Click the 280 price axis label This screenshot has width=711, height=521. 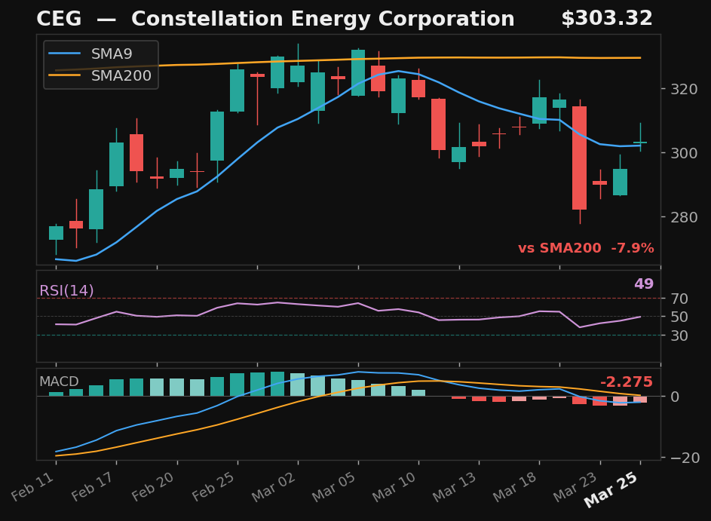pyautogui.click(x=685, y=217)
